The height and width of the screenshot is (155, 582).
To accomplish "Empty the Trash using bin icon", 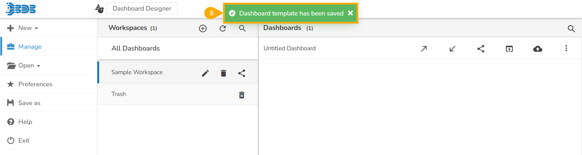I will pyautogui.click(x=242, y=95).
